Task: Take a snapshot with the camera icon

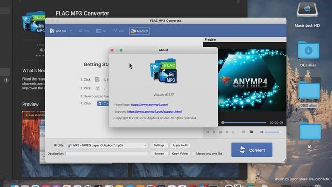Action: click(x=243, y=132)
